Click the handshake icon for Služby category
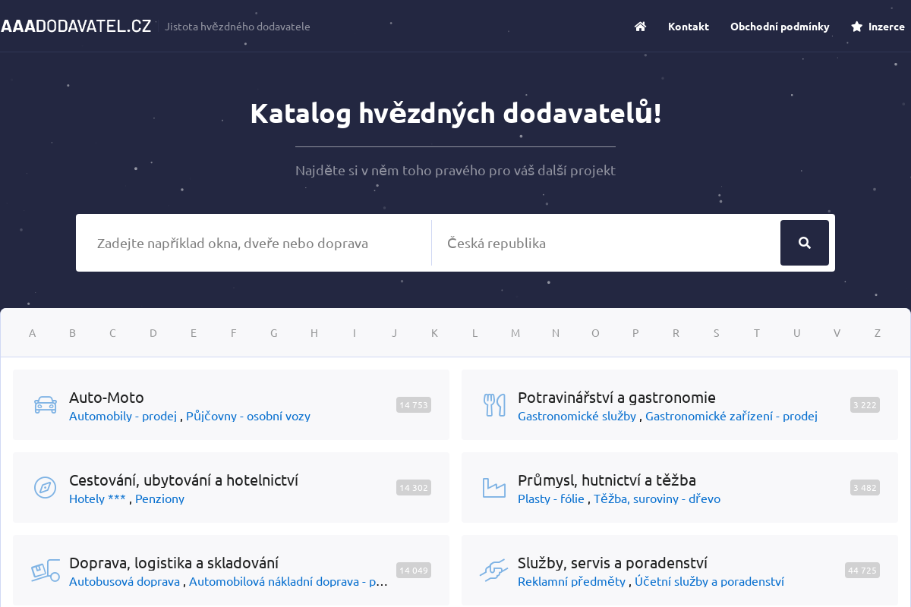The height and width of the screenshot is (607, 911). click(x=493, y=570)
